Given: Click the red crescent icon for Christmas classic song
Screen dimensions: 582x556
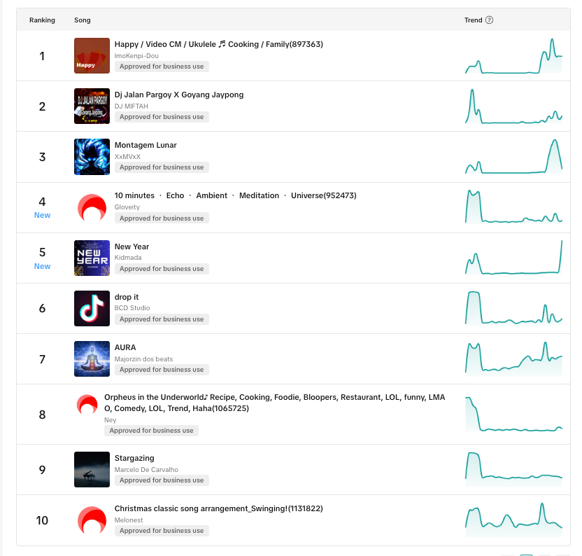Looking at the screenshot, I should click(92, 520).
